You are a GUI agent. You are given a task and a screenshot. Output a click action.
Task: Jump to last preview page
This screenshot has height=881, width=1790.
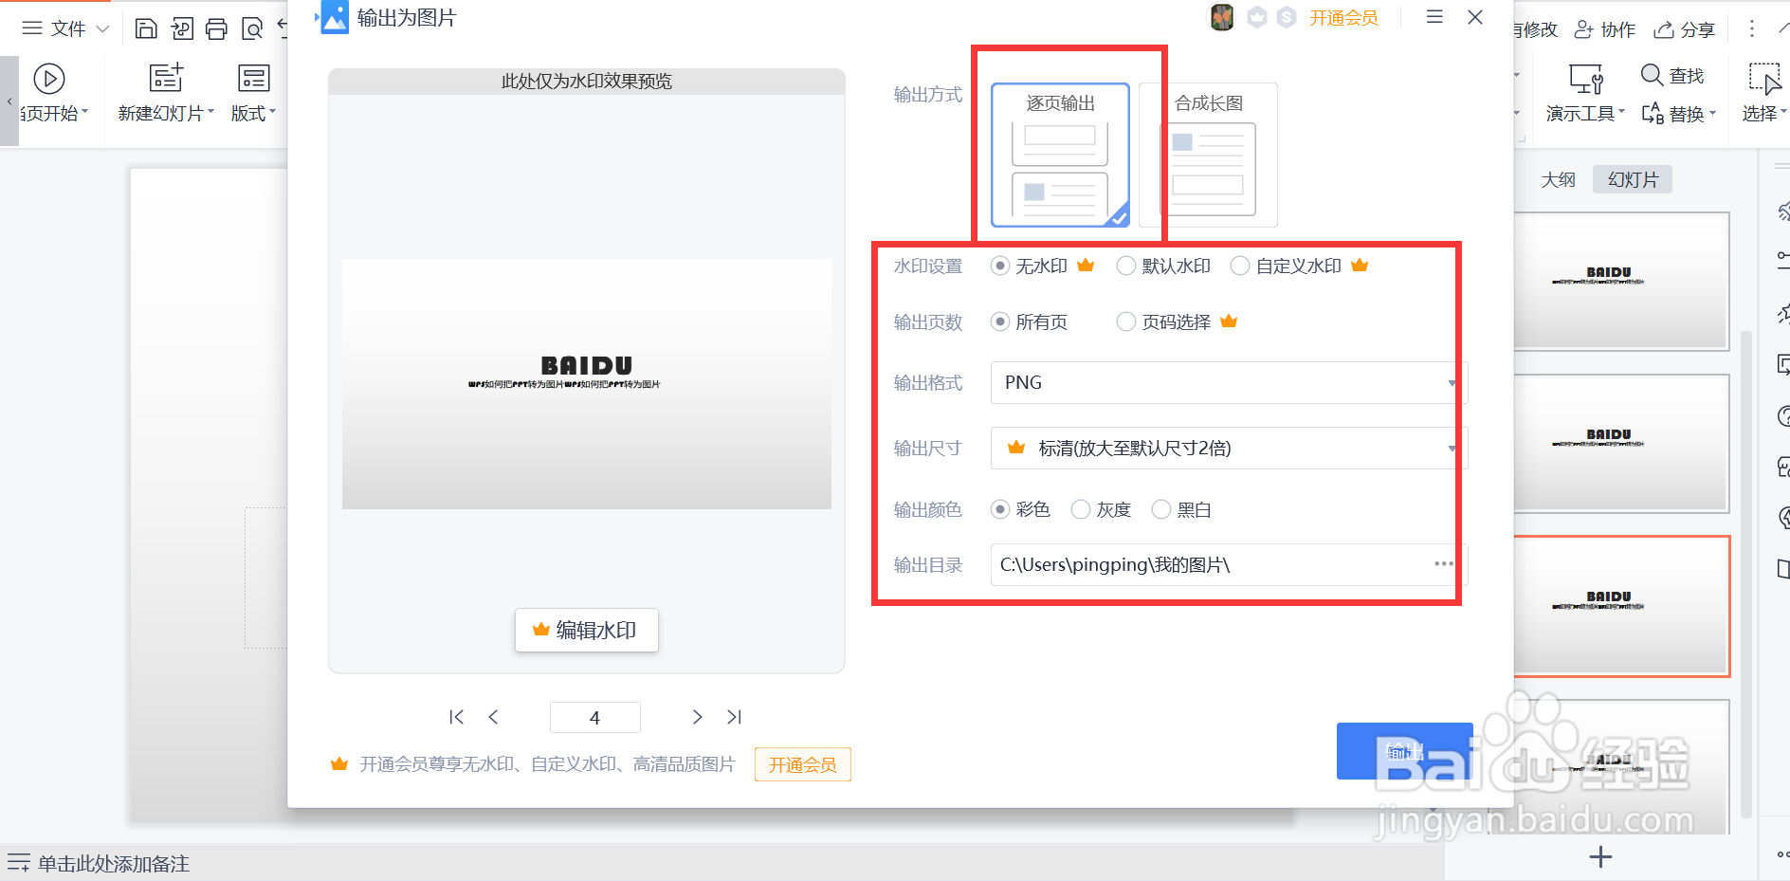(x=734, y=717)
